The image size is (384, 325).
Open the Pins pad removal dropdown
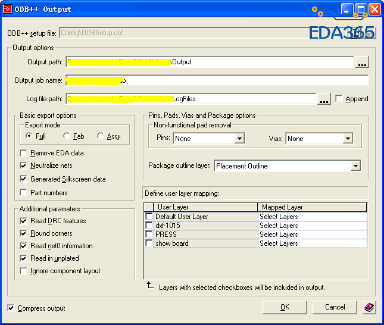(239, 139)
